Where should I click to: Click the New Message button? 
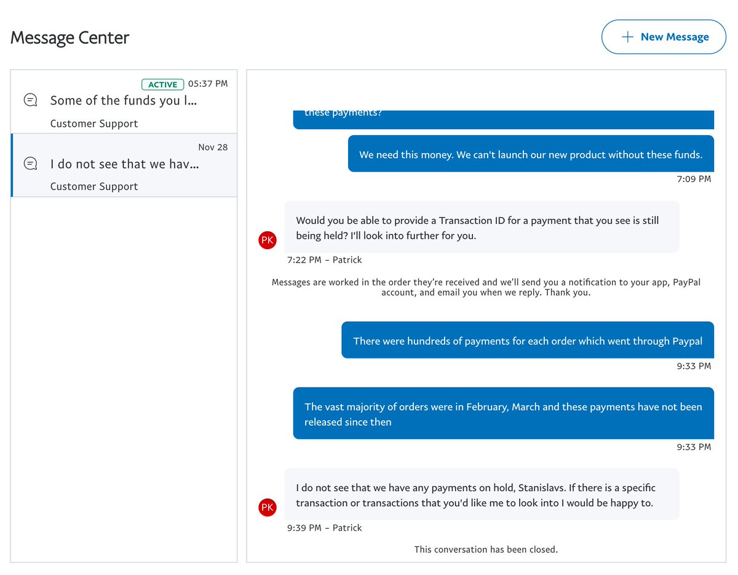pyautogui.click(x=664, y=37)
